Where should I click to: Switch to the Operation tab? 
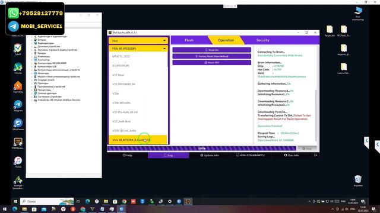(226, 40)
